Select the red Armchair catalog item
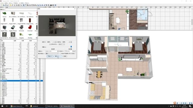 pyautogui.click(x=30, y=28)
